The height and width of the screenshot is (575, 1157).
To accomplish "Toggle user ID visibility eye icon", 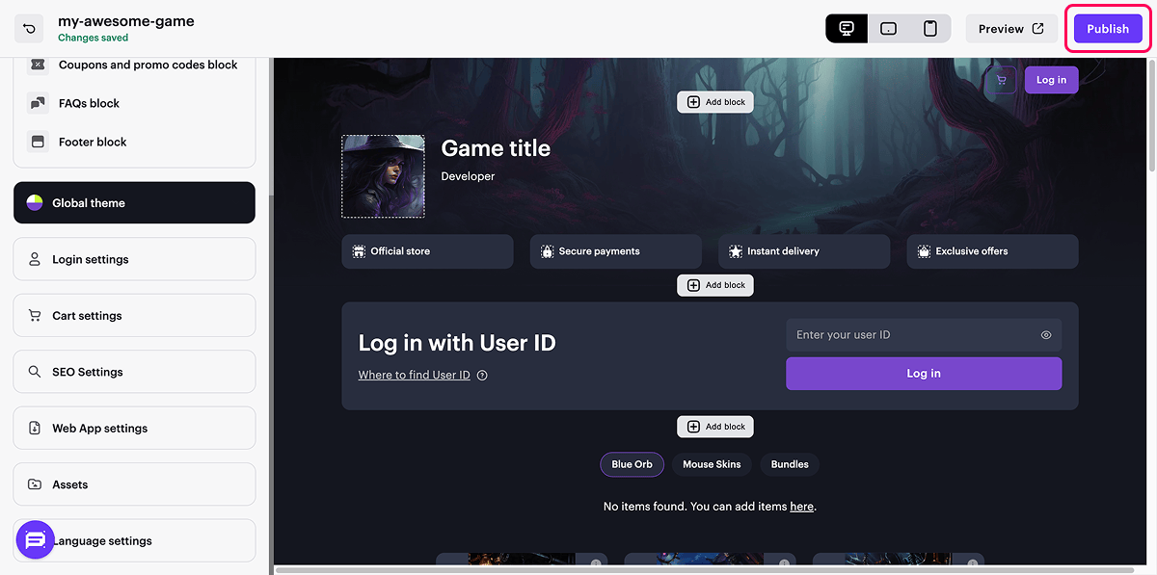I will tap(1046, 335).
